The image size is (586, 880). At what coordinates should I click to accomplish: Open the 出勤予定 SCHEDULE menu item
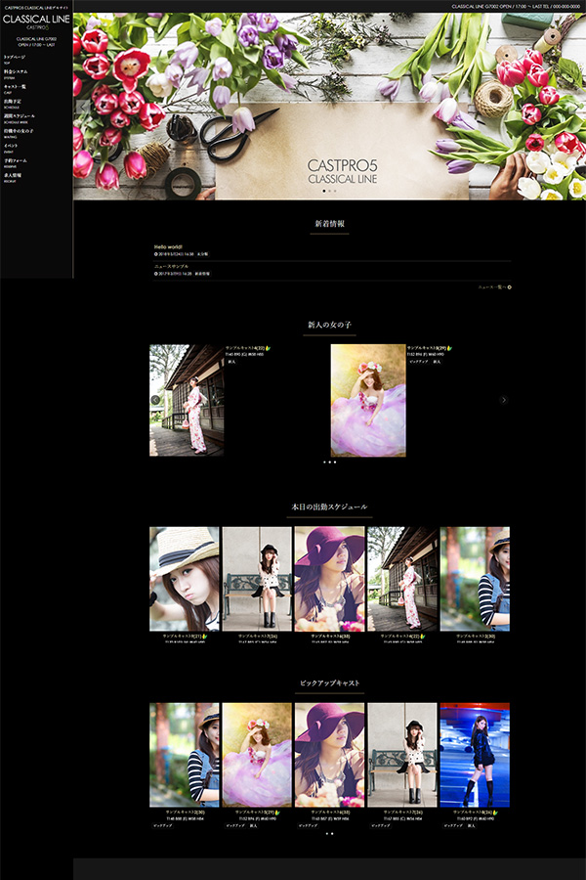coord(13,104)
